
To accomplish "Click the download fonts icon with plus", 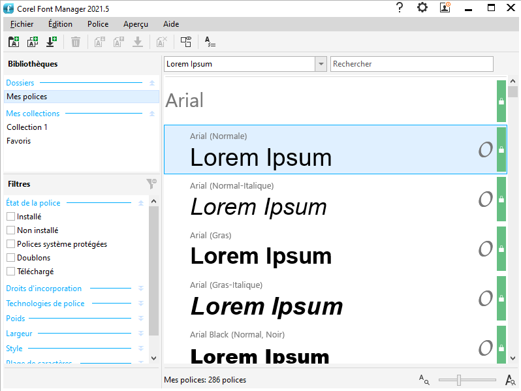I will pyautogui.click(x=51, y=42).
